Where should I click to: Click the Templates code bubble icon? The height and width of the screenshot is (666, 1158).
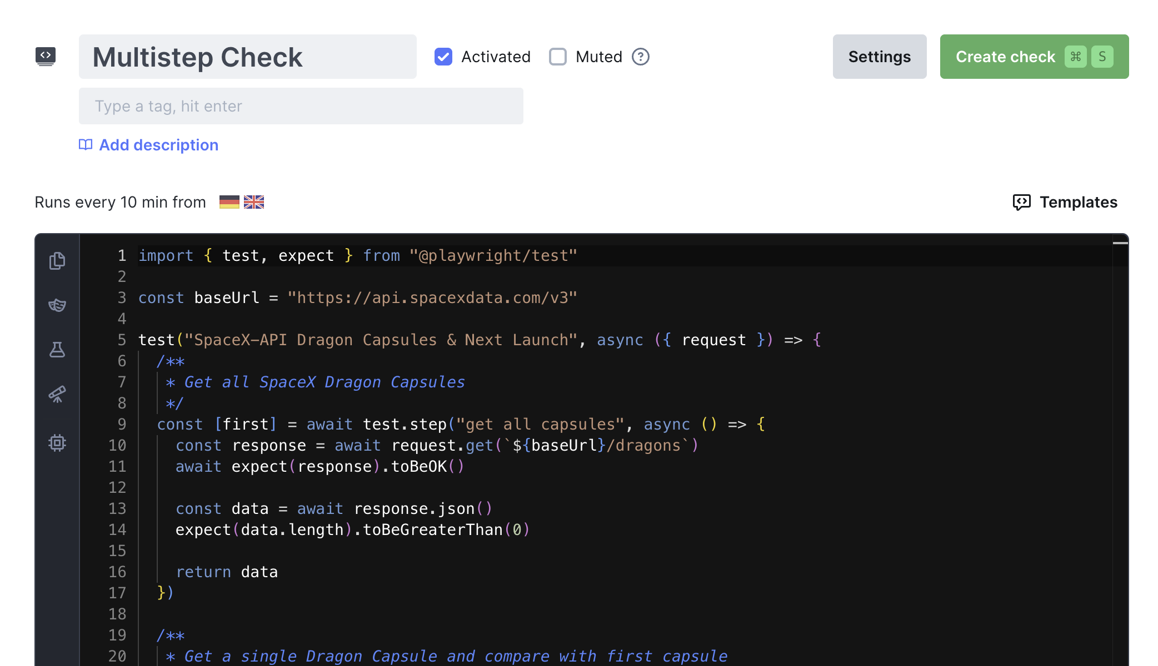[1021, 203]
